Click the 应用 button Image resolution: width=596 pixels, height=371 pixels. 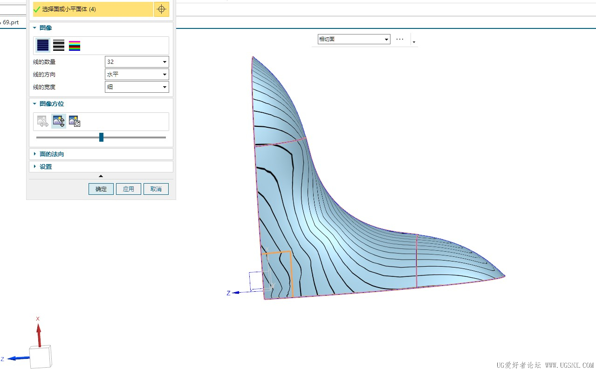(129, 189)
